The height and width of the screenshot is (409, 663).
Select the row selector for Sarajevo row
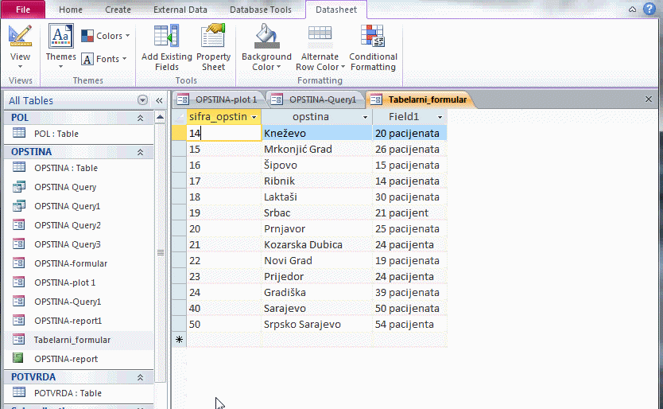click(180, 308)
